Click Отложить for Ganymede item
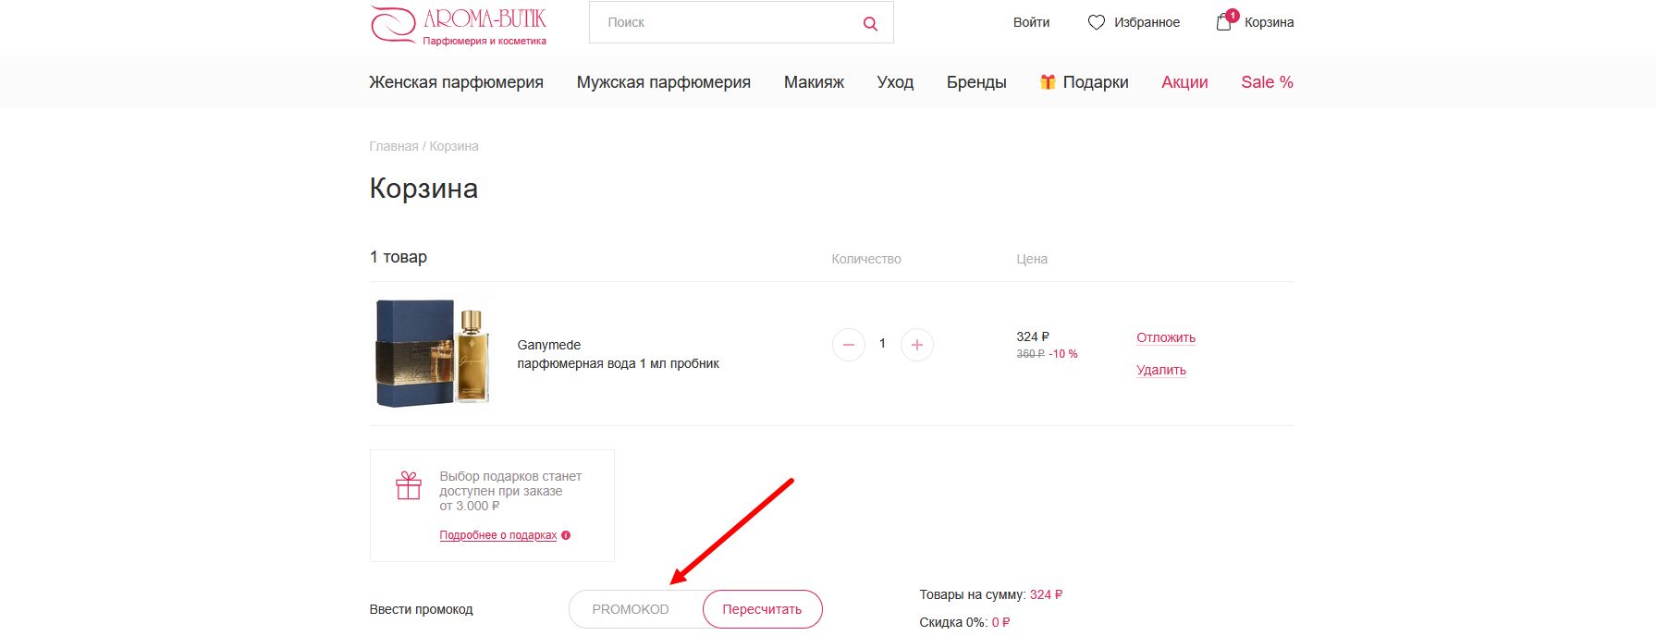This screenshot has width=1656, height=636. [1166, 337]
